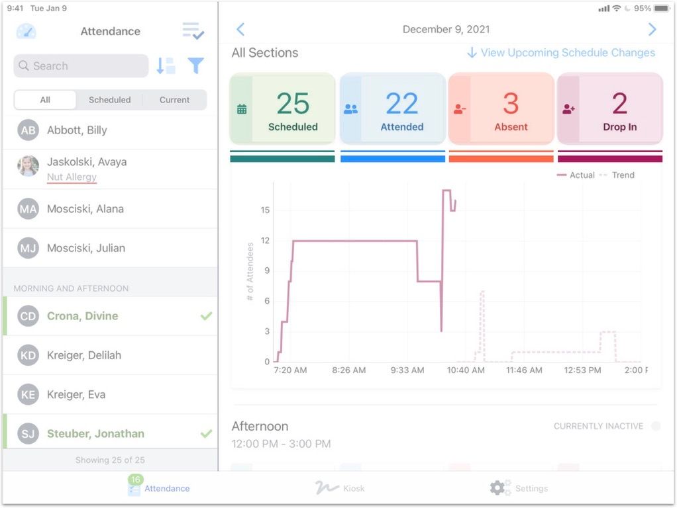
Task: Click the person-plus icon on Drop In card
Action: (568, 109)
